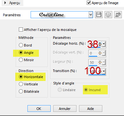The image size is (124, 116).
Task: Increase the Décalage horiz. value with the up arrow
Action: pyautogui.click(x=100, y=43)
